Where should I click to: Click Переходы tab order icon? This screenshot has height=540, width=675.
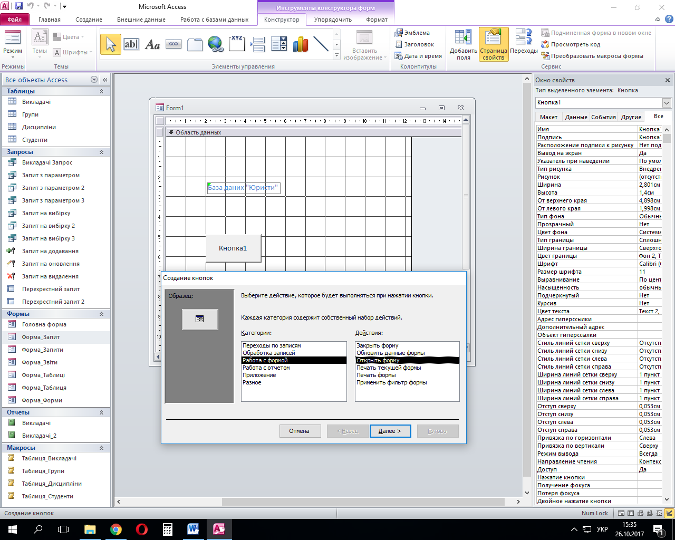coord(524,42)
